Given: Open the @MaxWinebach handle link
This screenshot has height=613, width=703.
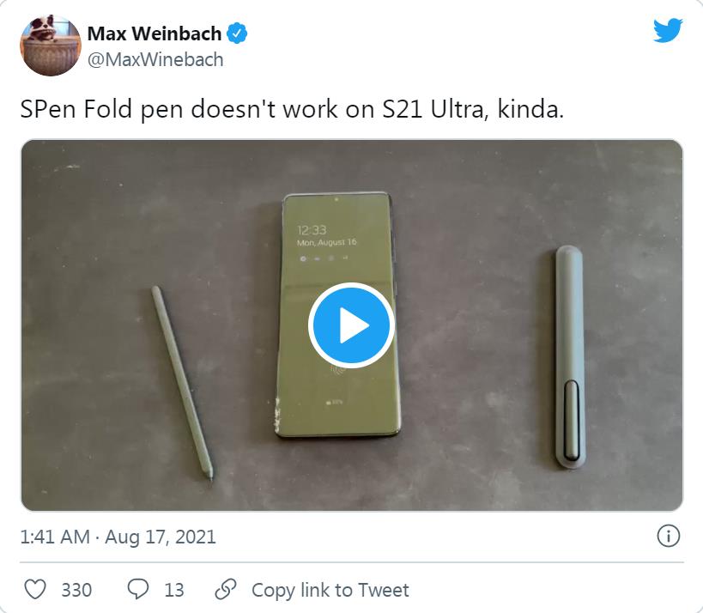Looking at the screenshot, I should point(155,59).
